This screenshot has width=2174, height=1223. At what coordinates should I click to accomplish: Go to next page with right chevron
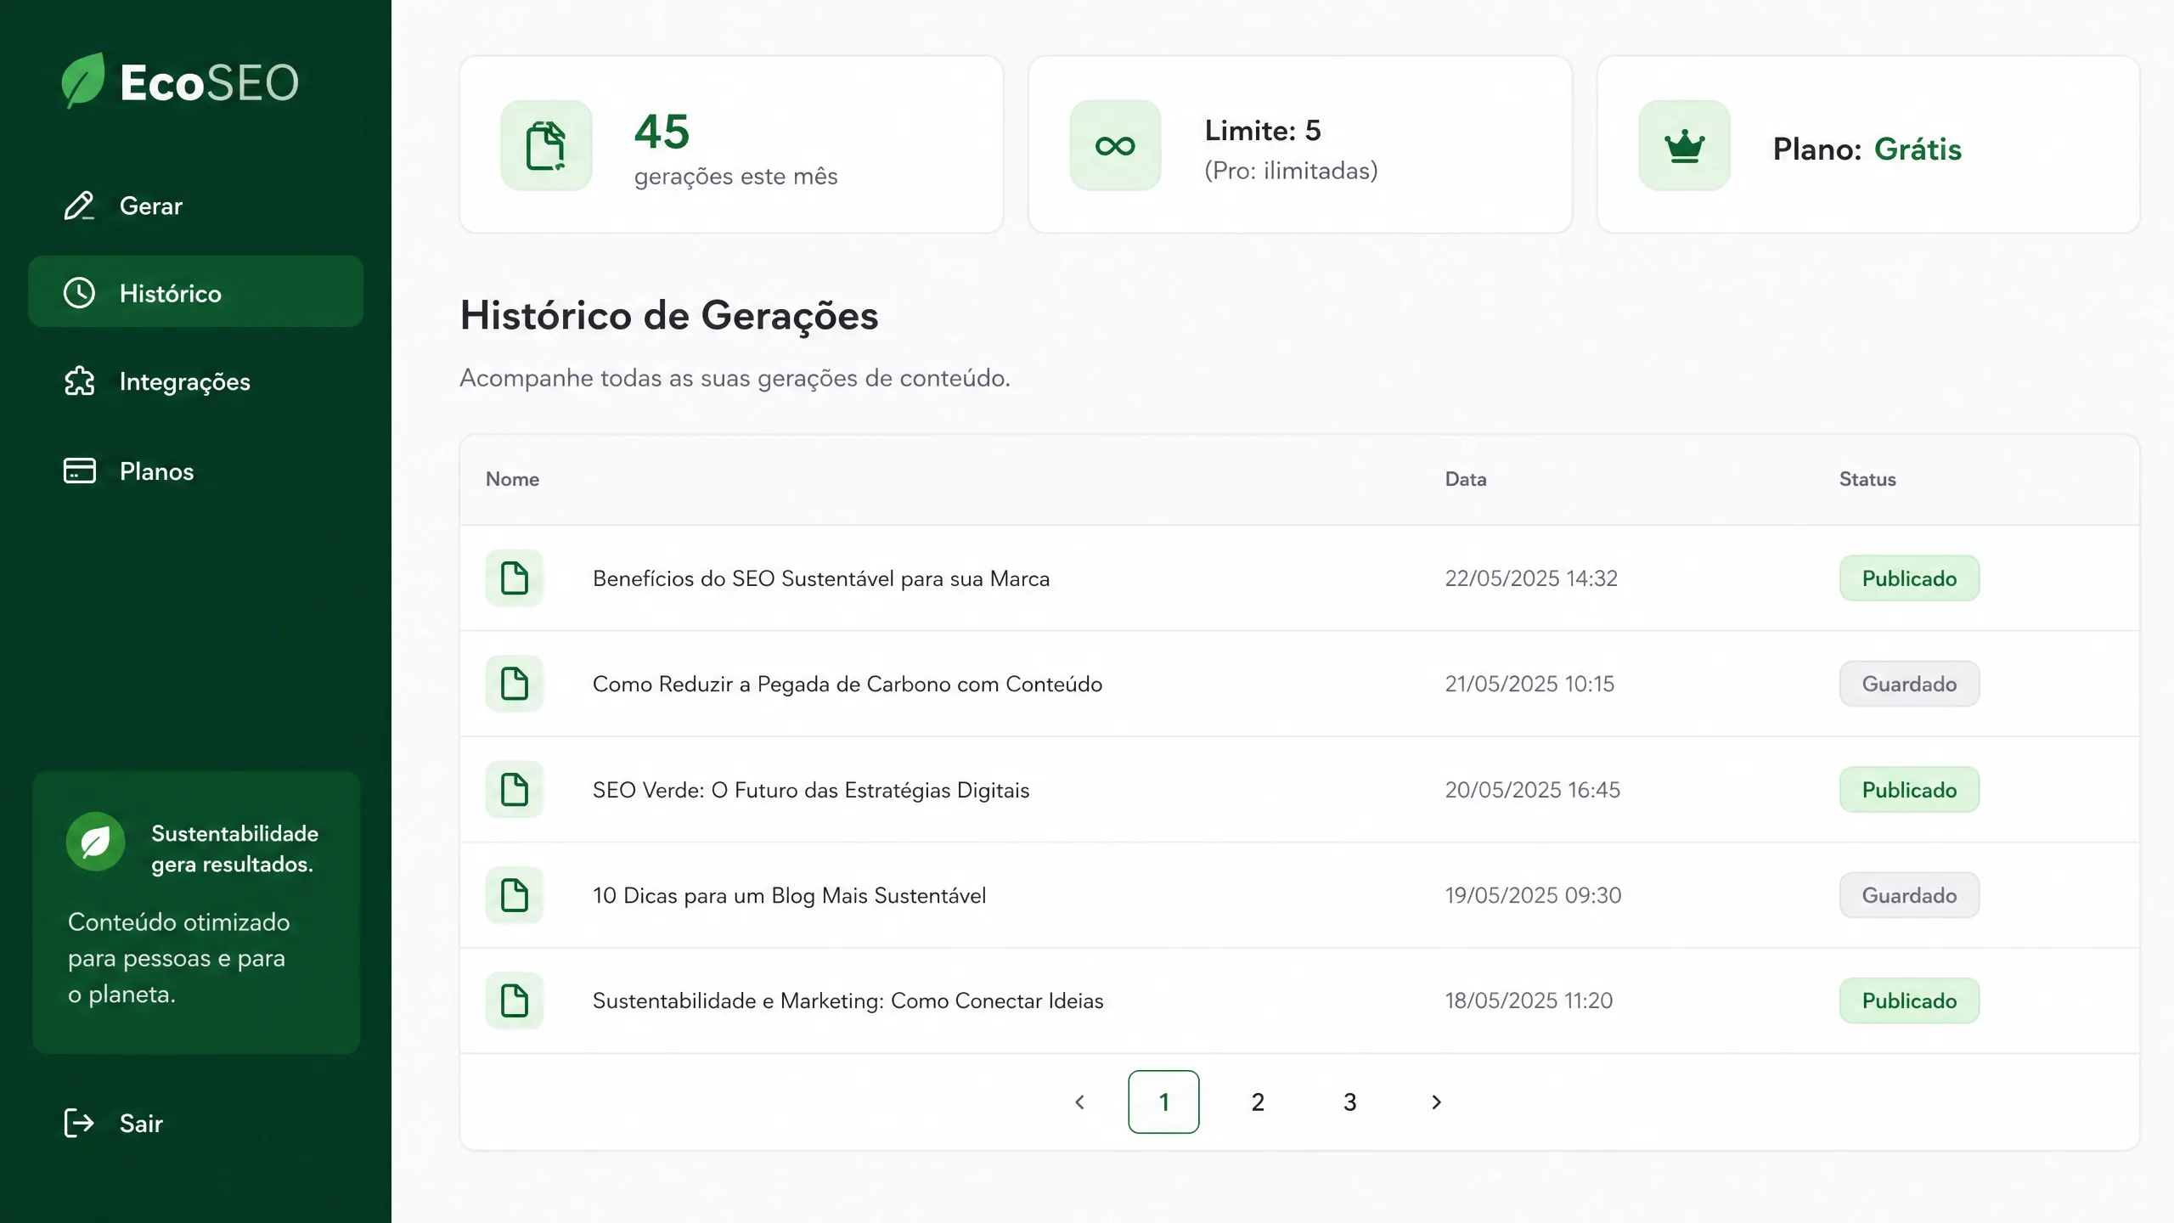(x=1436, y=1102)
